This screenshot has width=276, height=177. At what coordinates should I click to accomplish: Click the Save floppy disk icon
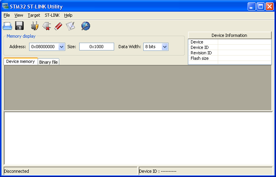coord(19,26)
